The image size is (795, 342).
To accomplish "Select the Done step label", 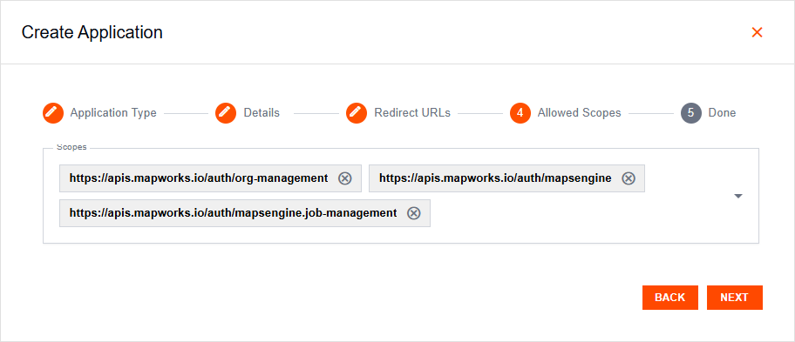I will click(x=722, y=113).
